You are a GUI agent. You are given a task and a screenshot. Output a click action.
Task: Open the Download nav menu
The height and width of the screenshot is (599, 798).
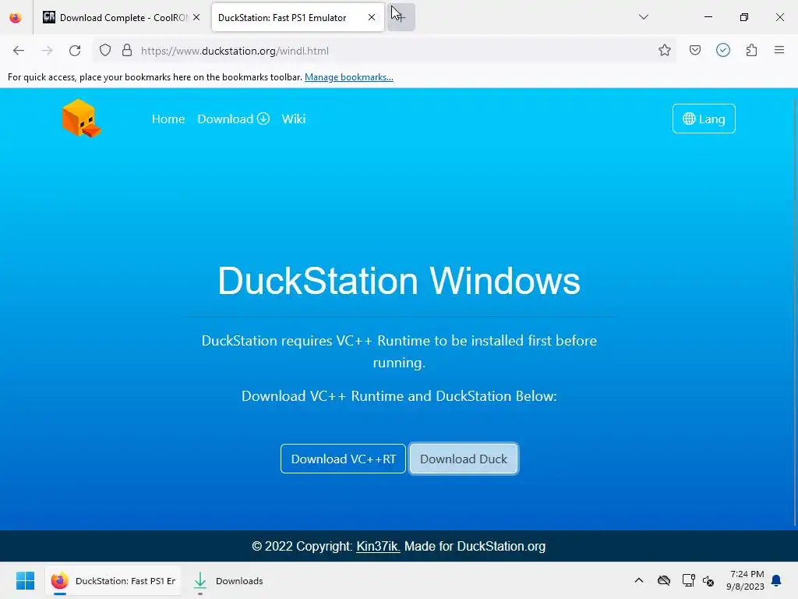[233, 119]
